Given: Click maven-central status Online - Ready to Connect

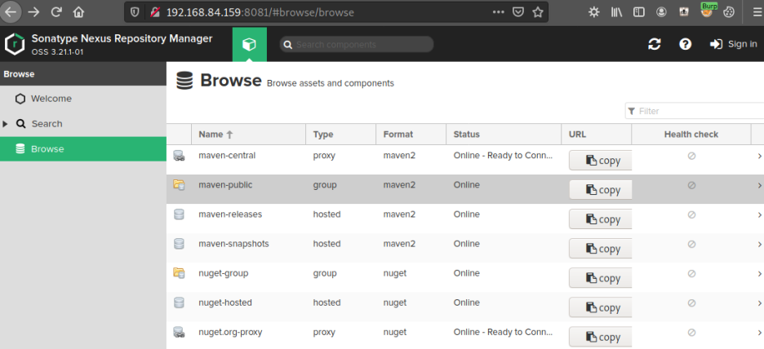Looking at the screenshot, I should [x=504, y=156].
